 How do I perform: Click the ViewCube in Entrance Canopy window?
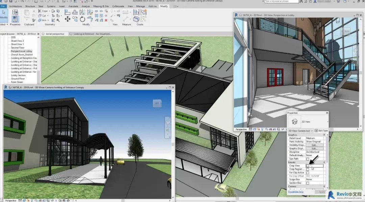click(157, 104)
